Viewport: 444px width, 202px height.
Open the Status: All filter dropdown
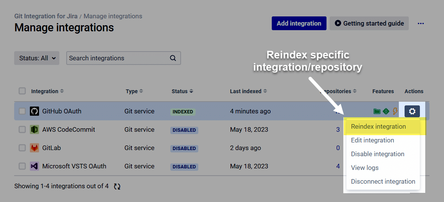coord(37,58)
